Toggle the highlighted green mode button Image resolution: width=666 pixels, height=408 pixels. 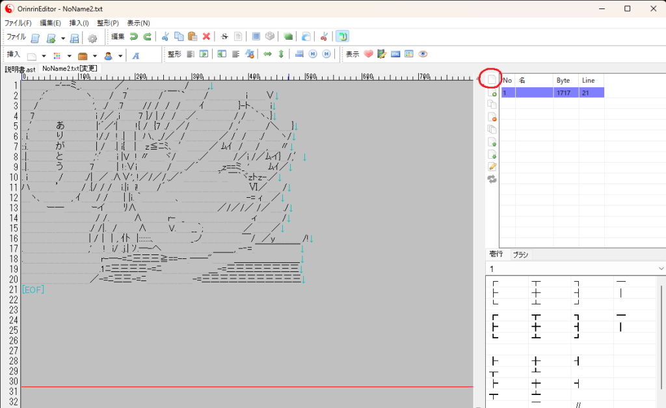tap(342, 37)
